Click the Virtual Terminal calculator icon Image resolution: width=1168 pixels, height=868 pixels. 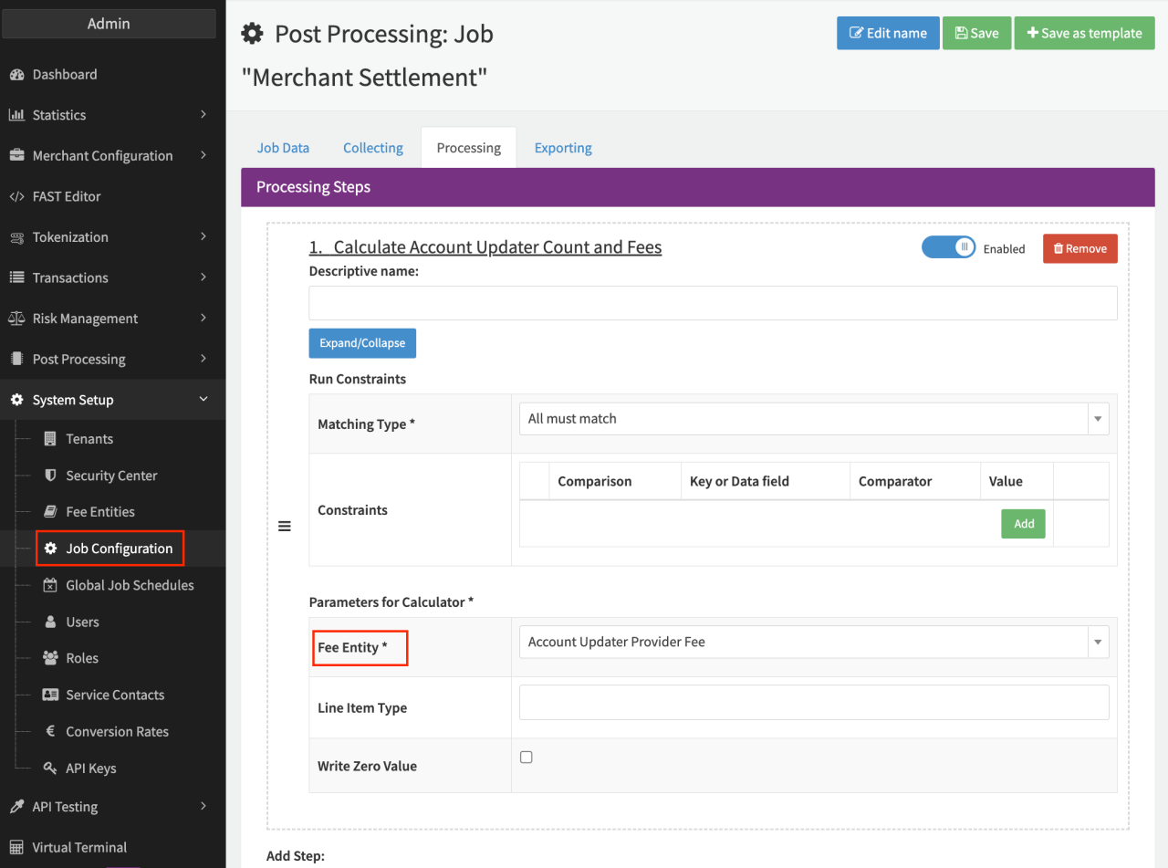16,847
